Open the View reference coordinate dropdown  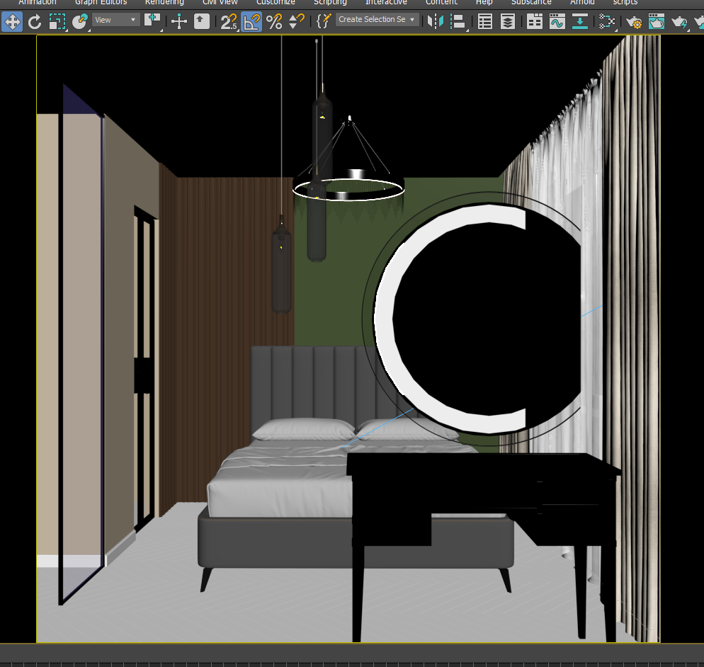[116, 20]
